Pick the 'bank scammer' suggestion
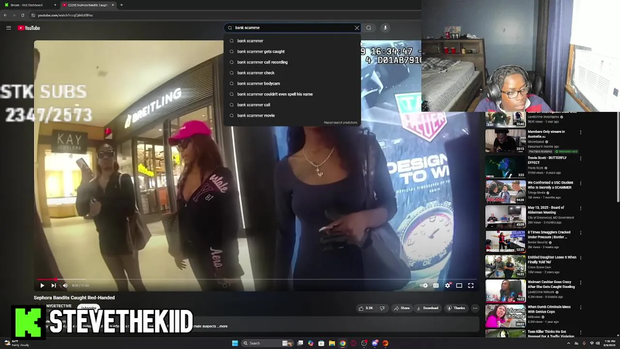The height and width of the screenshot is (349, 620). [x=293, y=41]
